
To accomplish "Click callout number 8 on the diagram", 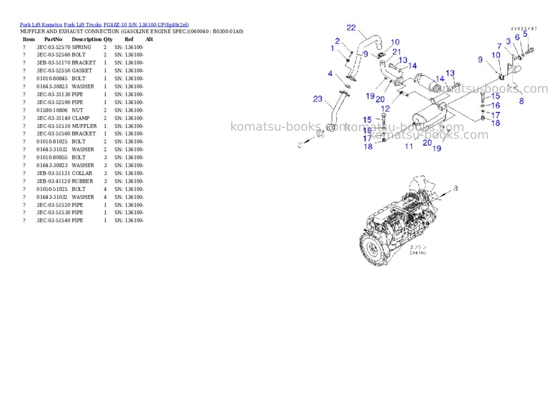I will 521,101.
